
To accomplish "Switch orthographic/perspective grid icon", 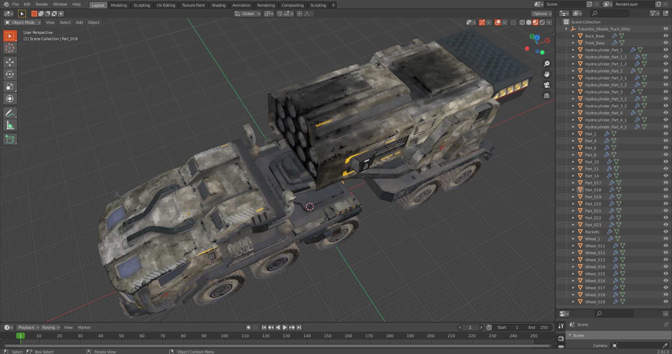I will click(x=547, y=95).
